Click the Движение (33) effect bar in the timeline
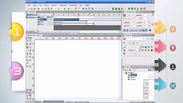 pos(70,22)
